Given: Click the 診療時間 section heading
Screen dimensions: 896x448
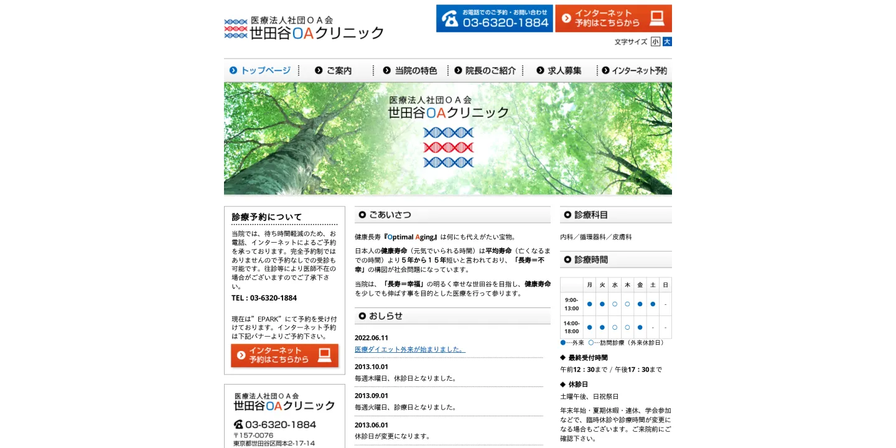Looking at the screenshot, I should point(616,259).
